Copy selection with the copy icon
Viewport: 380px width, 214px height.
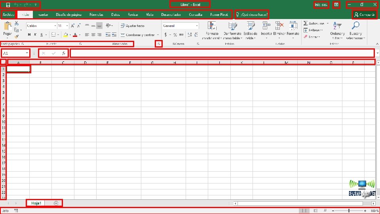[x=17, y=30]
